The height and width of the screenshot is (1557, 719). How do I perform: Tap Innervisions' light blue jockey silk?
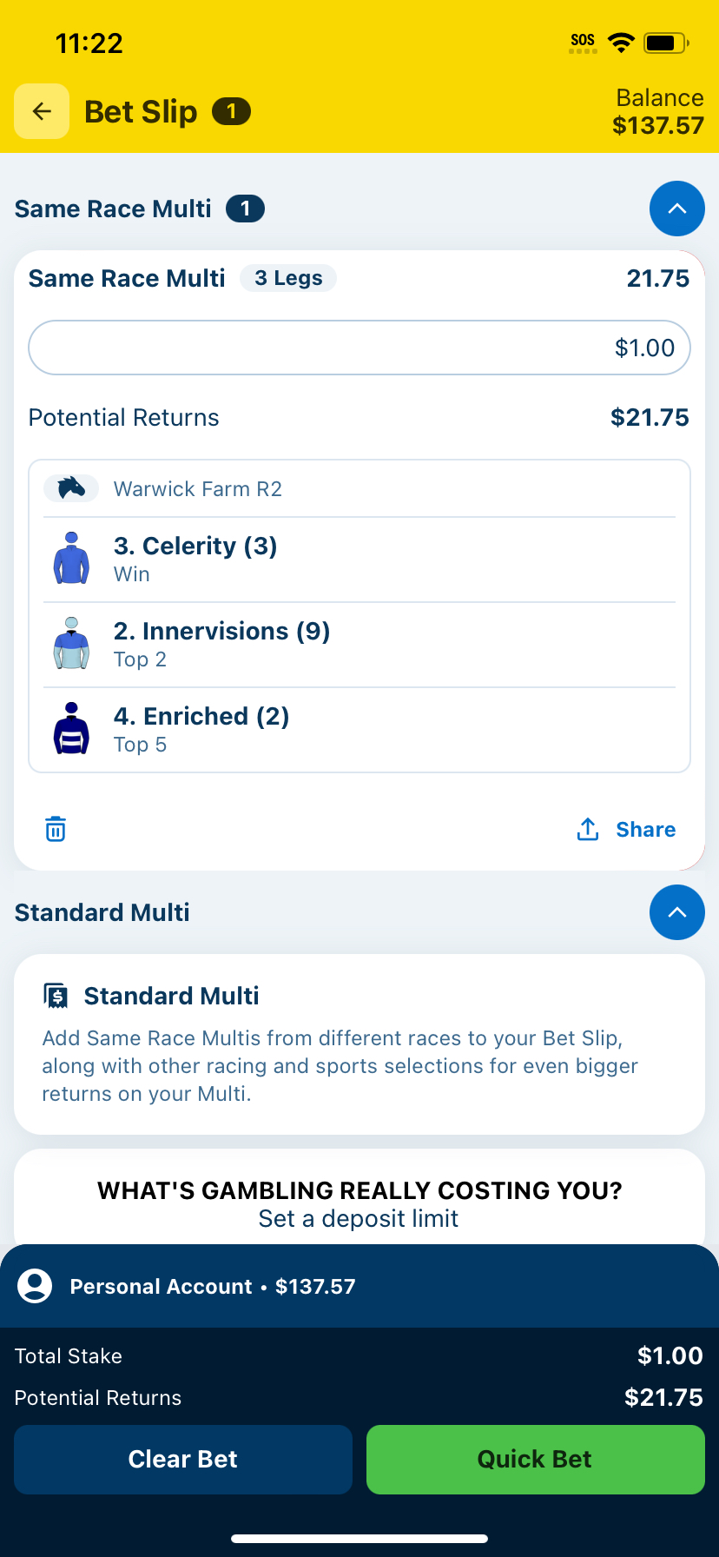coord(71,644)
